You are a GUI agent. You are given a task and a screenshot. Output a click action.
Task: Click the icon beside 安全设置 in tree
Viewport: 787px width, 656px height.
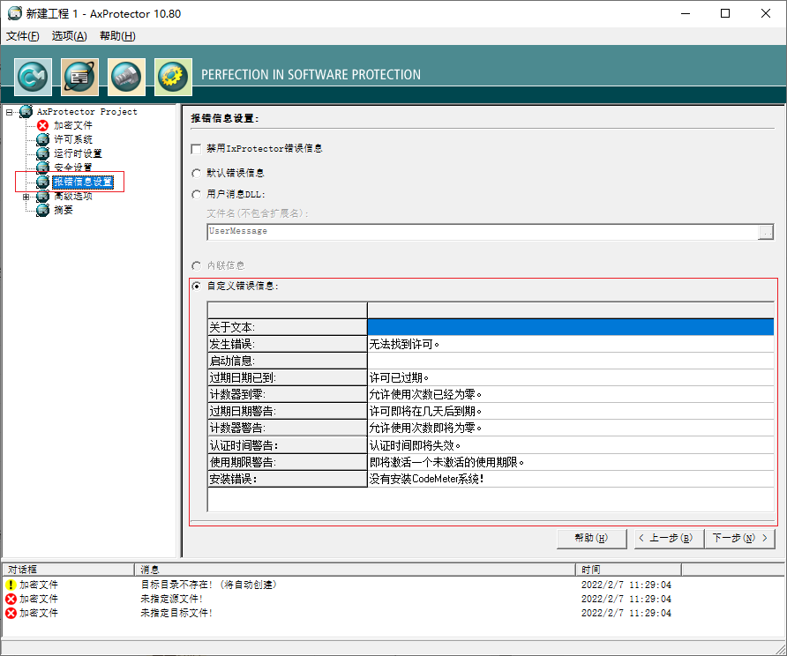43,168
